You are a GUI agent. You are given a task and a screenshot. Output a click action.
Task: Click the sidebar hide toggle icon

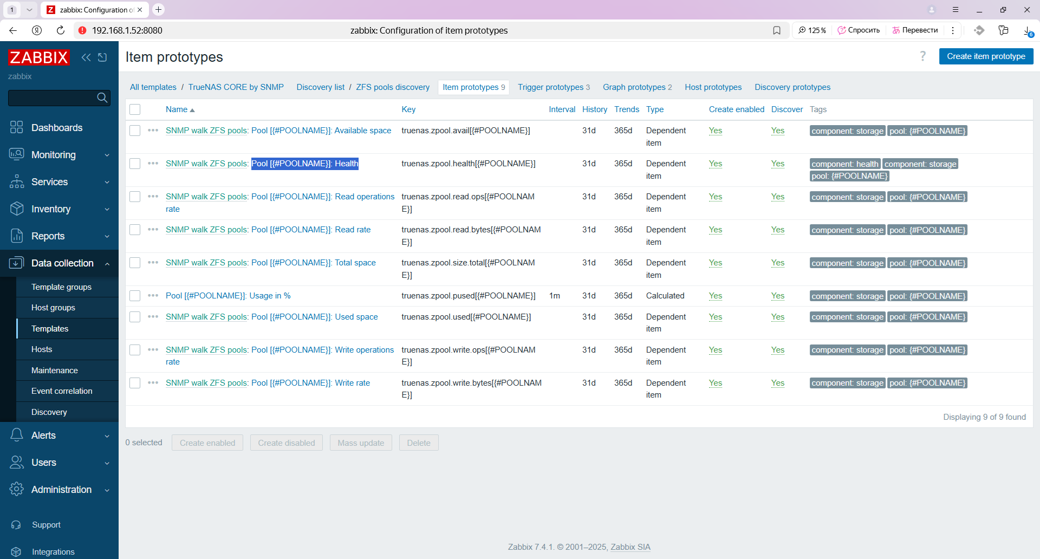102,57
